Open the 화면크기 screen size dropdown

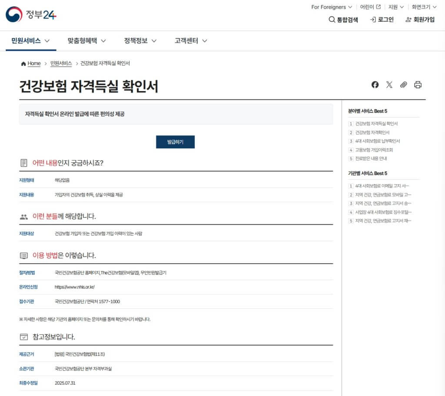424,7
